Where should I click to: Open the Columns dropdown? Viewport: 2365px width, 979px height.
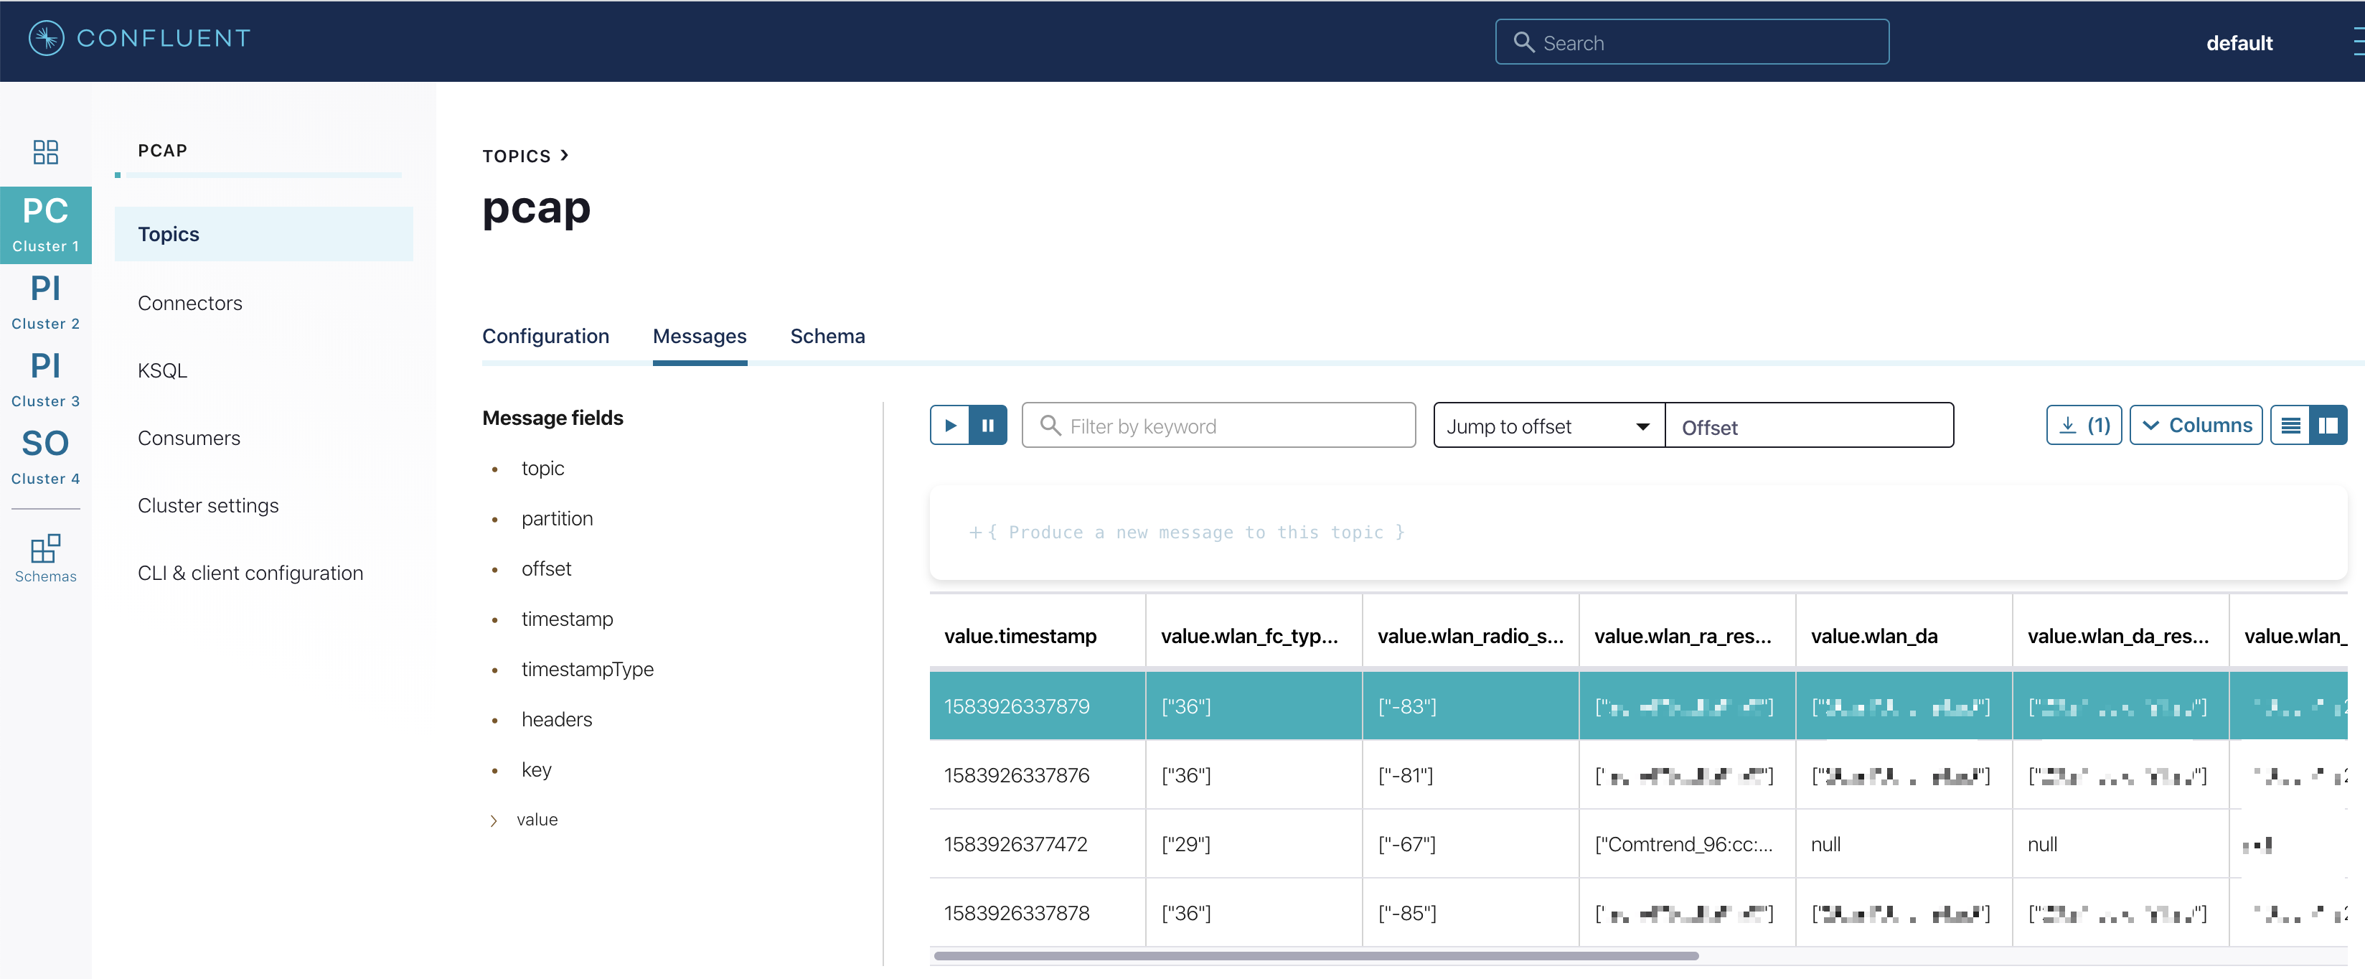[2196, 424]
